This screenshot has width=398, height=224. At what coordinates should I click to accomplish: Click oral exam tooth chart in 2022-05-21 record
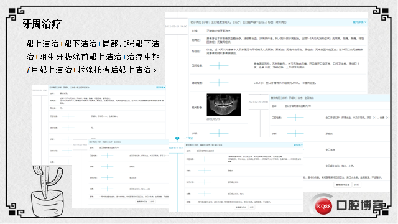click(x=219, y=65)
